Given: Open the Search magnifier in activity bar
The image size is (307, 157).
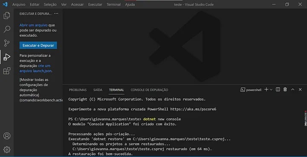Looking at the screenshot, I should click(x=7, y=29).
